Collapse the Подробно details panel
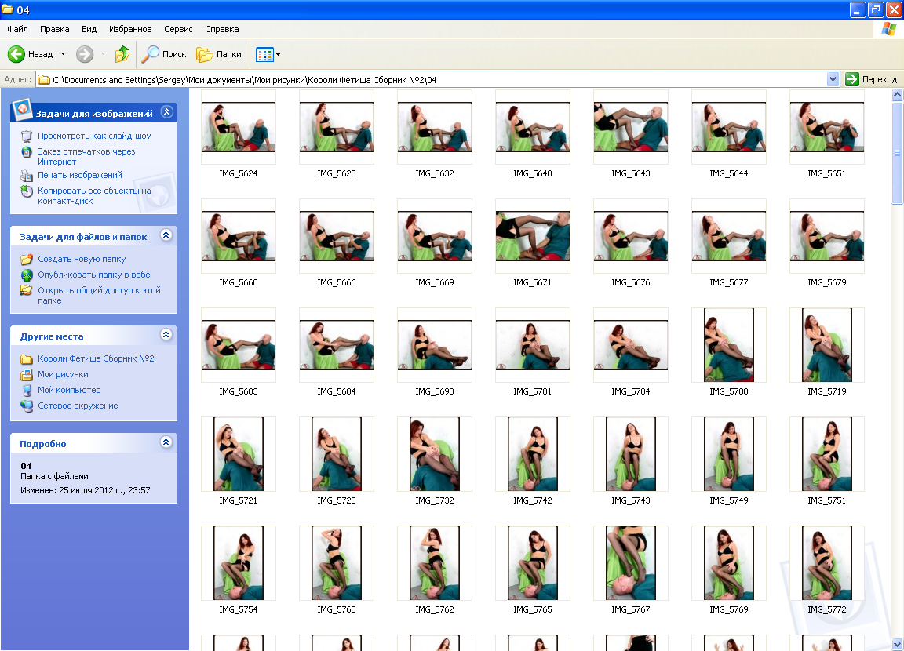Viewport: 904px width, 651px height. (166, 442)
